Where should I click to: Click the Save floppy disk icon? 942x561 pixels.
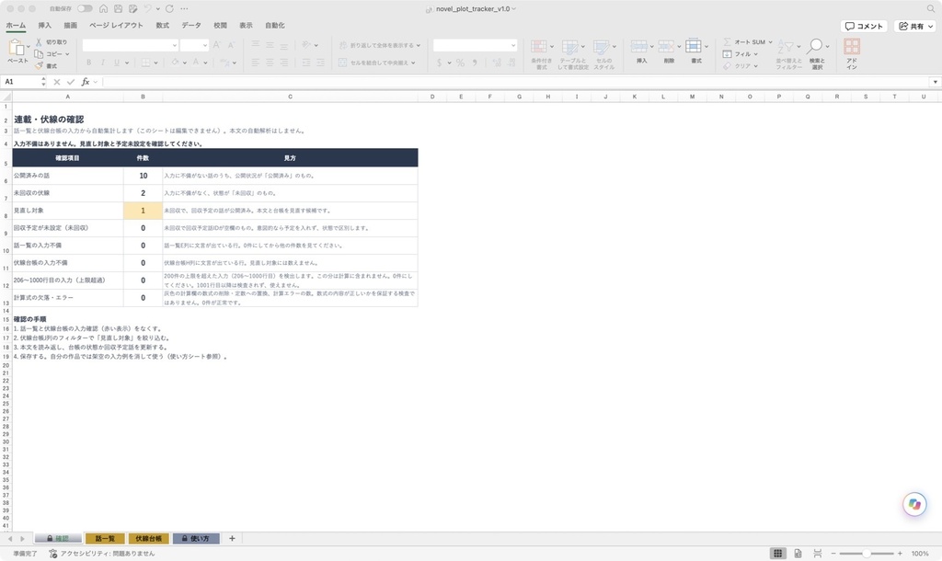click(119, 8)
